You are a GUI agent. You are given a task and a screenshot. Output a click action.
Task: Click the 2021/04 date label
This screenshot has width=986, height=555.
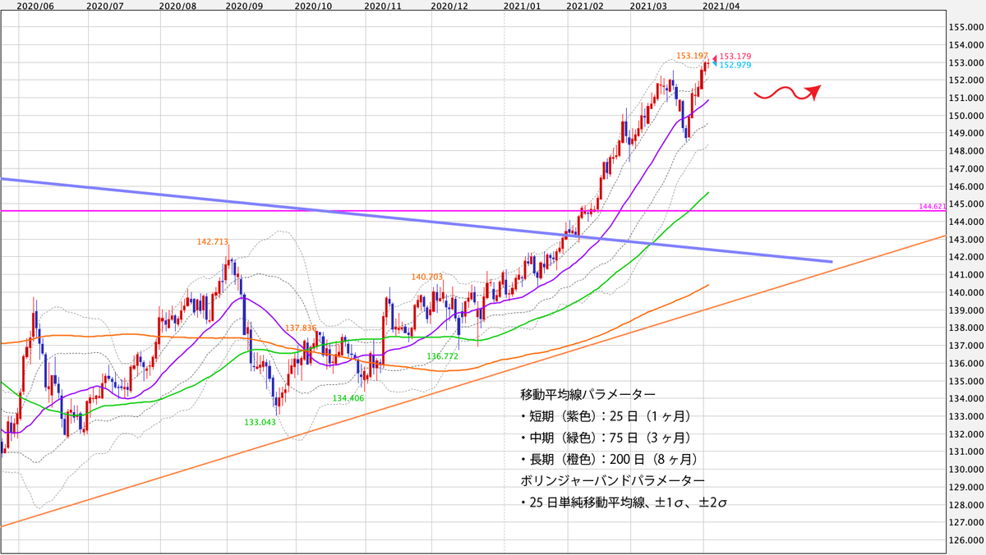[721, 6]
